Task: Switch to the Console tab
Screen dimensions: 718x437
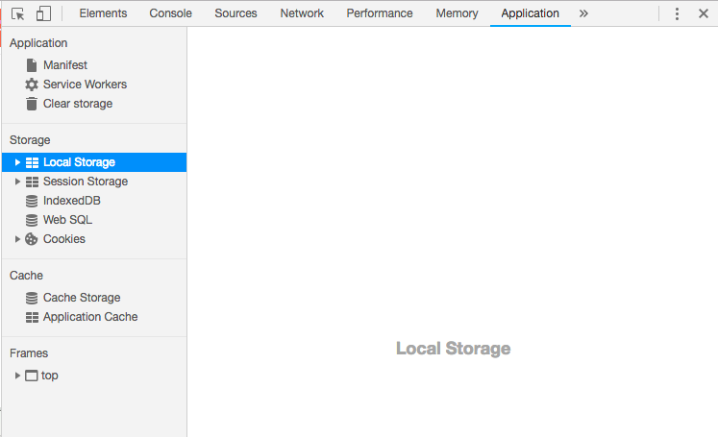Action: point(170,13)
